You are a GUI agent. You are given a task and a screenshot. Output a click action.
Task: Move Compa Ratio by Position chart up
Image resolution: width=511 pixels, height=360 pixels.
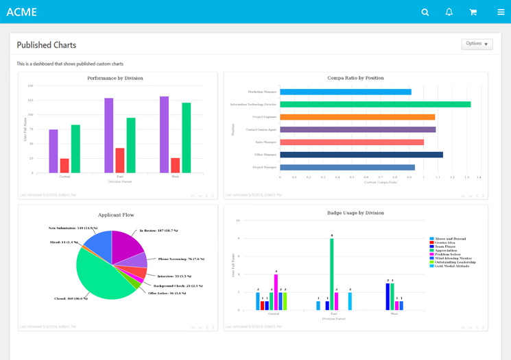click(x=463, y=196)
